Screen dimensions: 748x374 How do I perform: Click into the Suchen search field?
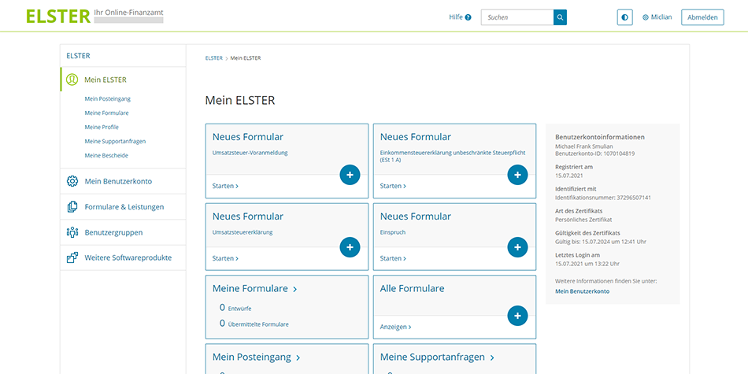tap(517, 17)
